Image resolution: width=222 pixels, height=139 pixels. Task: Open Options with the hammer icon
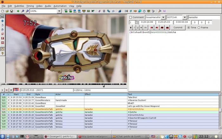pyautogui.click(x=160, y=11)
